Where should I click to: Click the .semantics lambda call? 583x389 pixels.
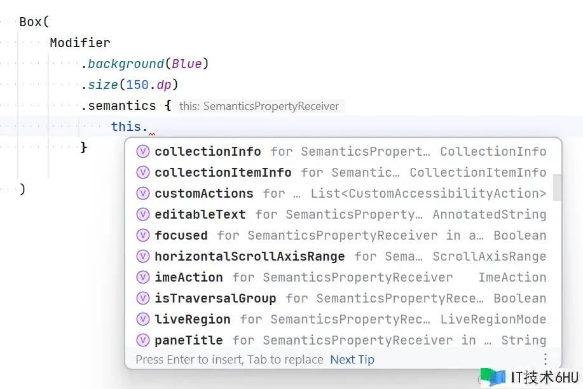(127, 106)
